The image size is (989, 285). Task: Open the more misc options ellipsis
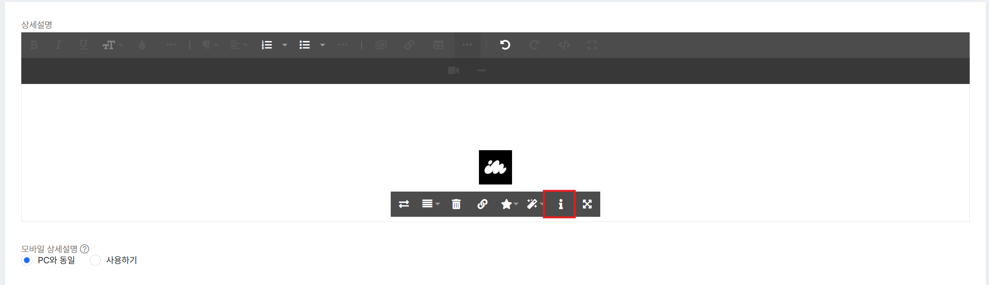467,45
